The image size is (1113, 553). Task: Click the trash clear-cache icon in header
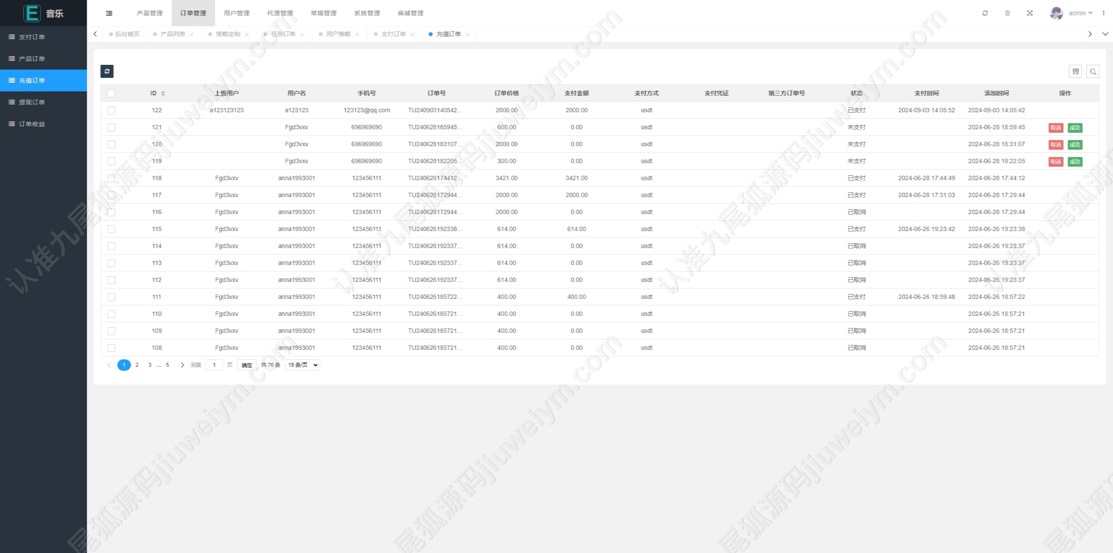[x=1007, y=13]
